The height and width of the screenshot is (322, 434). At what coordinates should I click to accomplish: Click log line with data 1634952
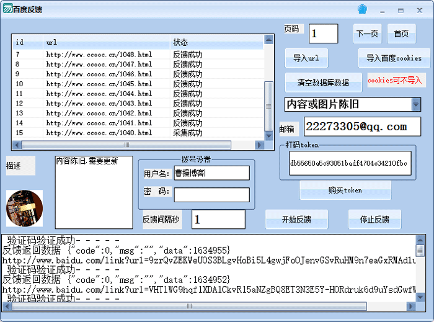click(x=116, y=280)
